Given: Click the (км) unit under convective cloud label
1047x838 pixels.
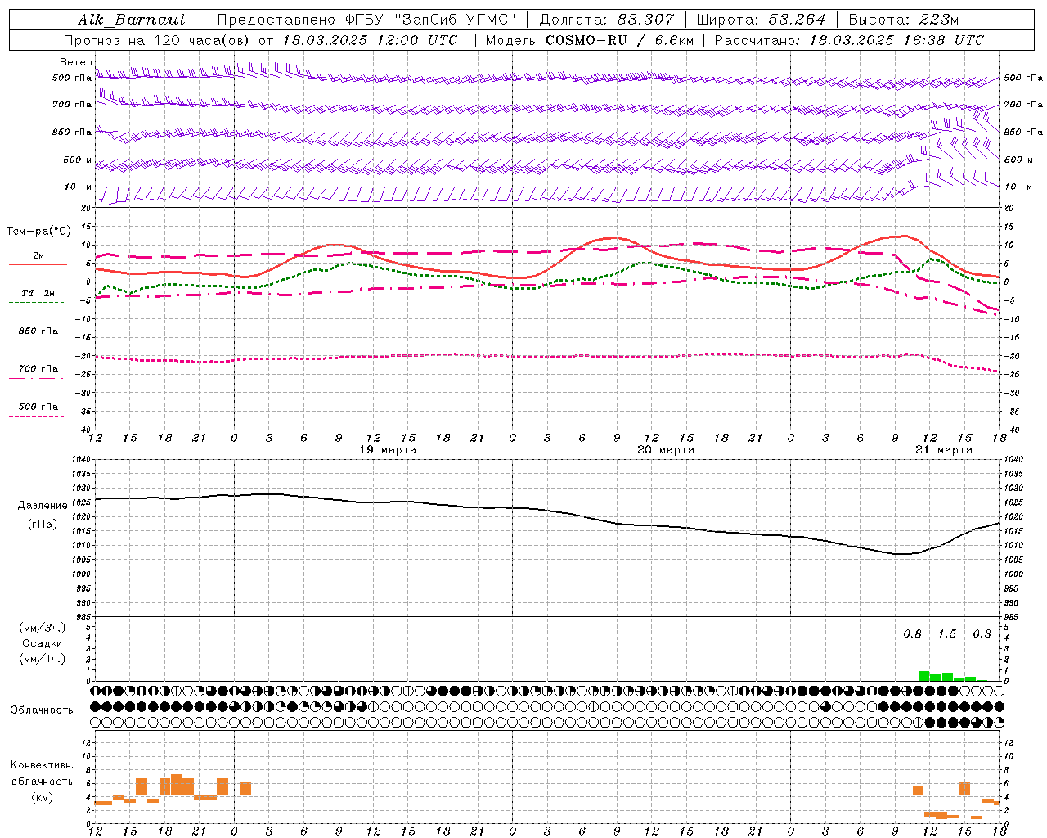Looking at the screenshot, I should (43, 797).
